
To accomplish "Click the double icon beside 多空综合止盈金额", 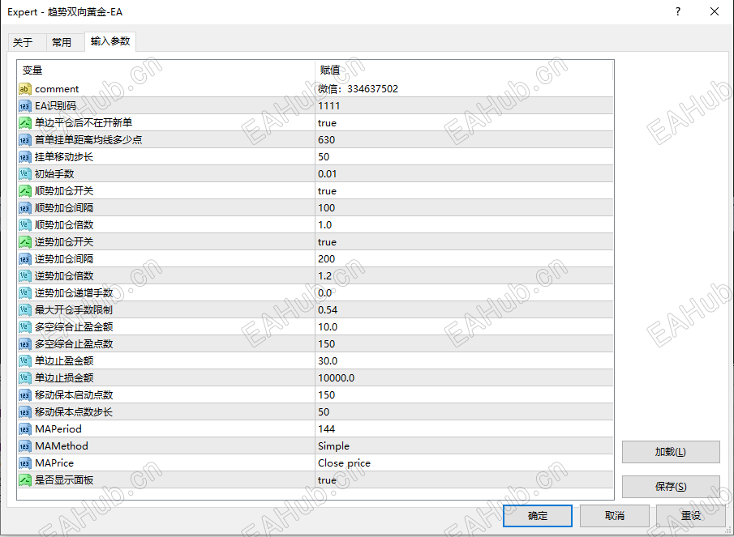I will coord(25,327).
